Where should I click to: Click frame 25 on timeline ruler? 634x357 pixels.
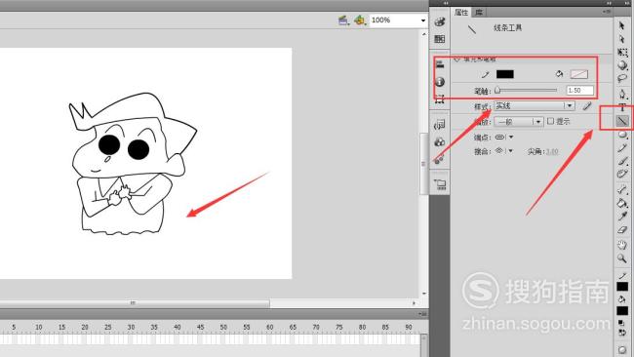(108, 327)
